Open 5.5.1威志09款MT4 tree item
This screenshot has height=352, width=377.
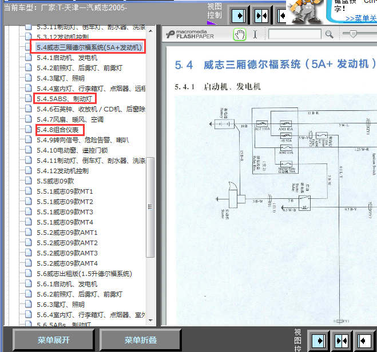click(65, 222)
